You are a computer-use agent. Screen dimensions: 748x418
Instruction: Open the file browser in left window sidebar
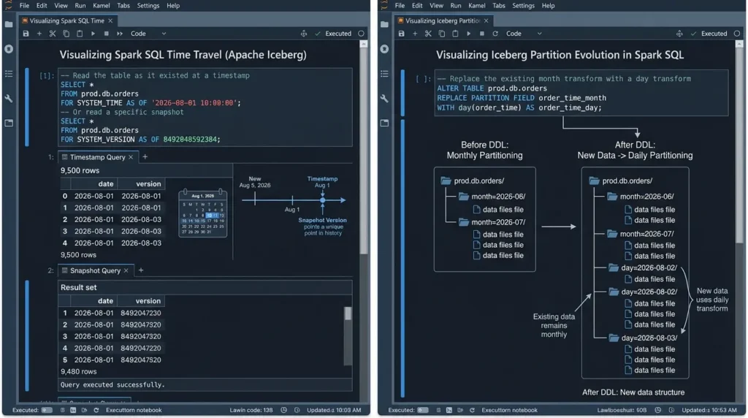coord(9,24)
